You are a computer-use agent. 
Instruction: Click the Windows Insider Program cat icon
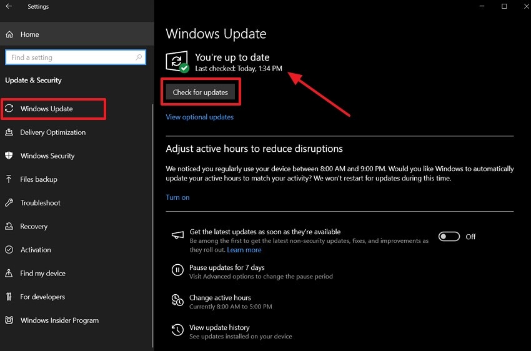point(9,320)
